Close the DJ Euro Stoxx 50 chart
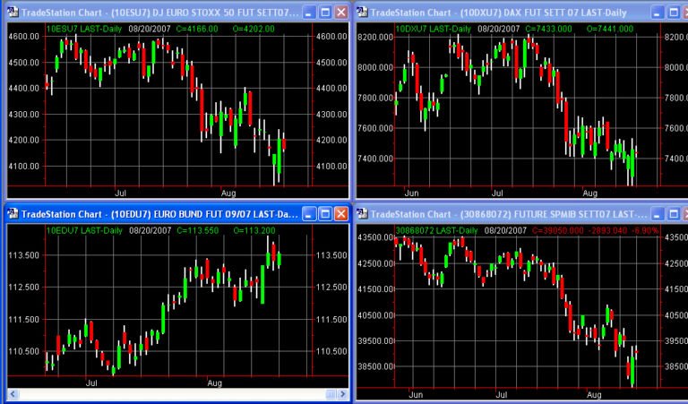Screen dimensions: 688x404 [340, 13]
